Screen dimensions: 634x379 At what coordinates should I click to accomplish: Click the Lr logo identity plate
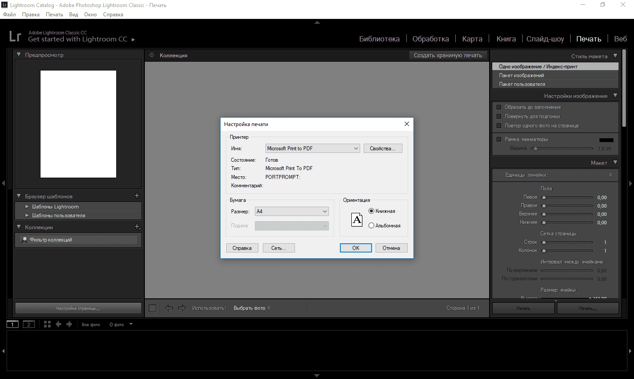15,36
